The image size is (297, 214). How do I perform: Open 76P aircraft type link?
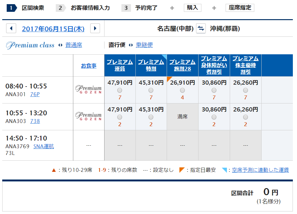[35, 94]
